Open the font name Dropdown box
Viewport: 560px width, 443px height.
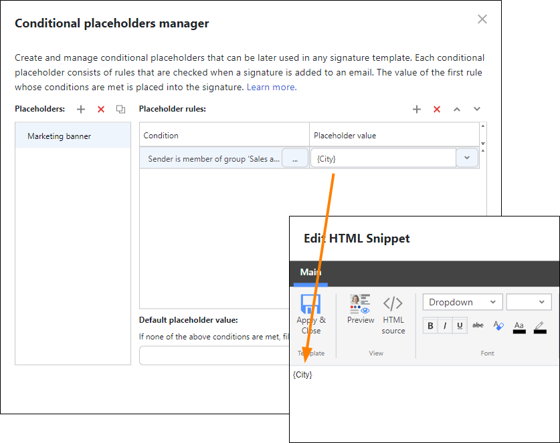point(462,302)
